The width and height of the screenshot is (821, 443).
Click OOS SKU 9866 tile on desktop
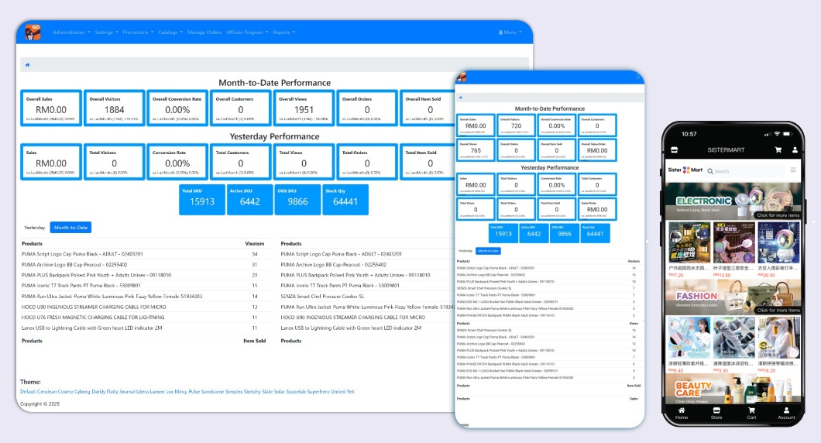pyautogui.click(x=297, y=200)
